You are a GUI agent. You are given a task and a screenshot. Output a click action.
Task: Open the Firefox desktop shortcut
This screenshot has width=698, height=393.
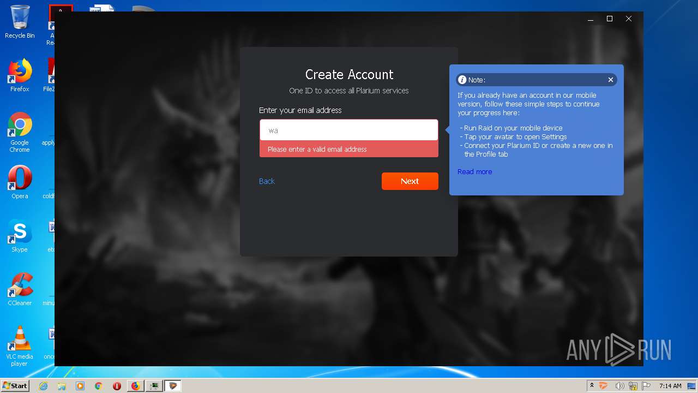[20, 76]
